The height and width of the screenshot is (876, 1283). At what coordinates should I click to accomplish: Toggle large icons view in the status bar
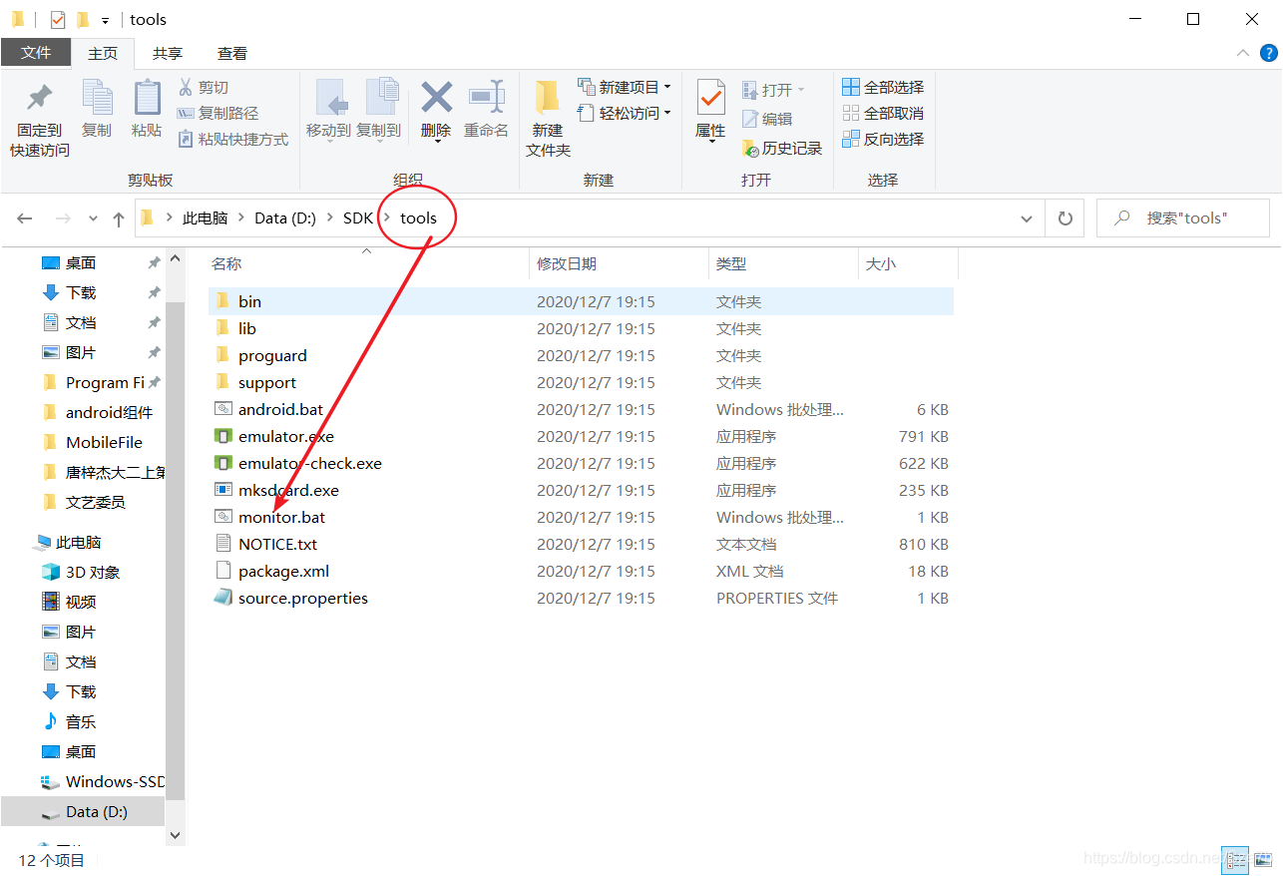click(x=1261, y=860)
